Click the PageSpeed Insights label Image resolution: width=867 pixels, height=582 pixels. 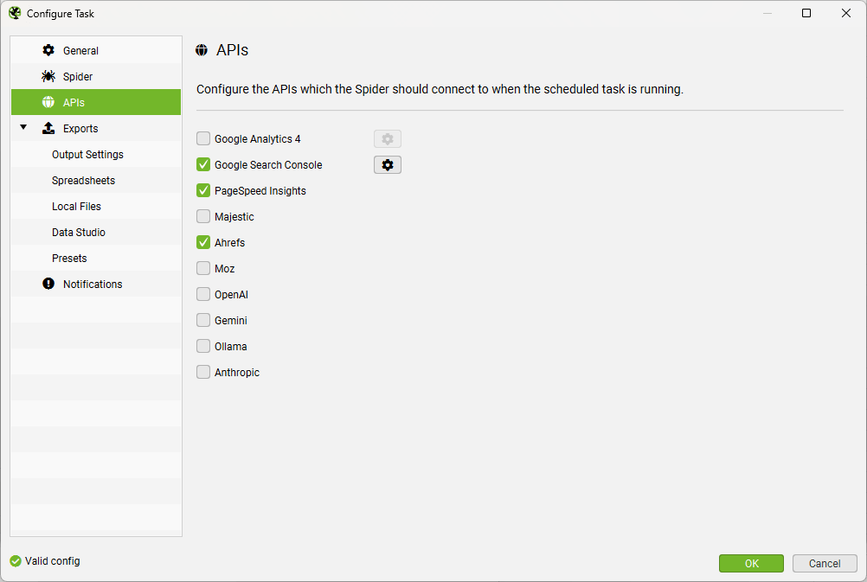260,190
